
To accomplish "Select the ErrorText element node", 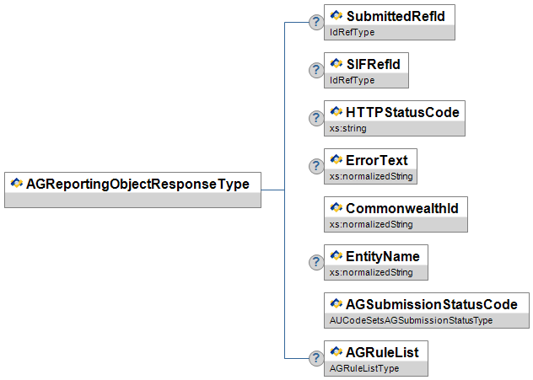I will pos(376,160).
